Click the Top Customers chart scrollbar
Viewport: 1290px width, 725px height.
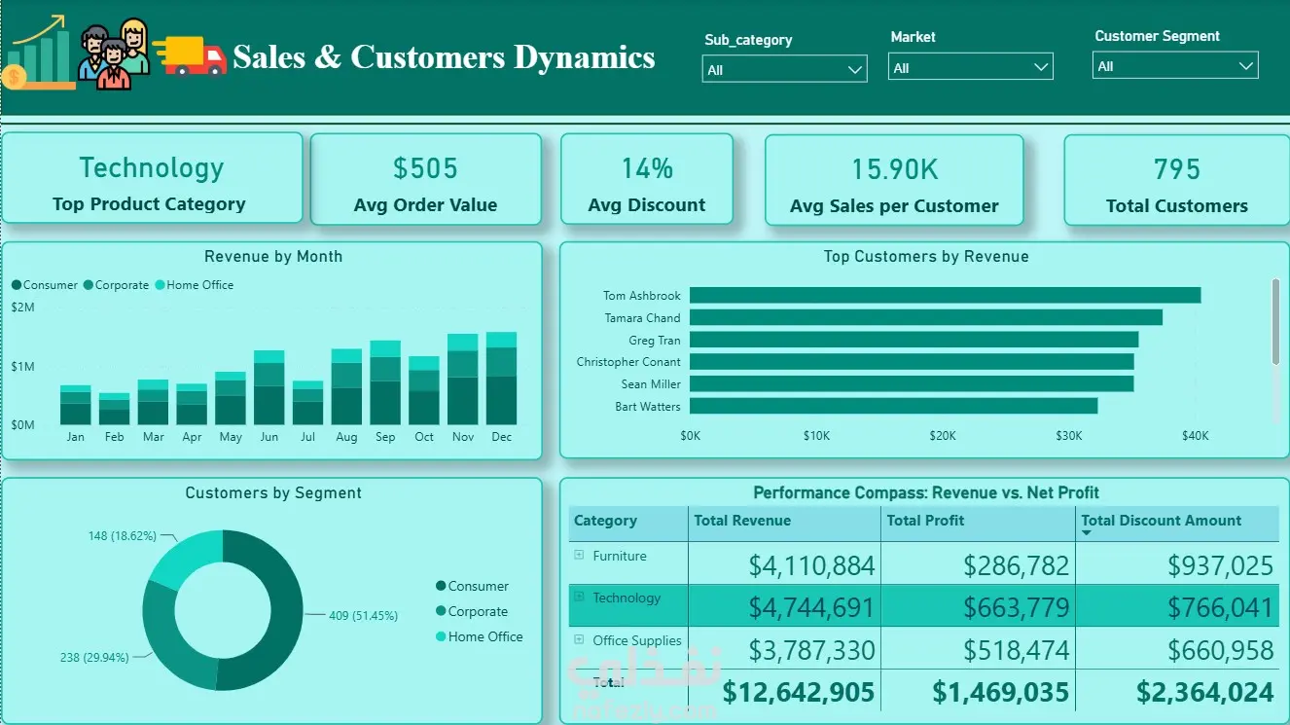[1275, 321]
